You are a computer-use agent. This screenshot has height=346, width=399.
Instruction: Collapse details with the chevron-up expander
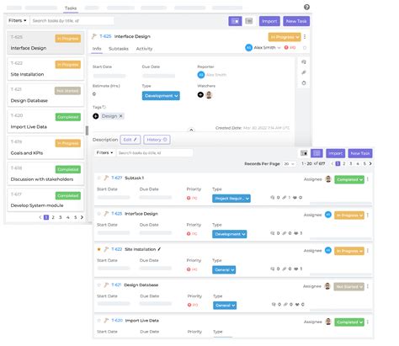pos(191,130)
